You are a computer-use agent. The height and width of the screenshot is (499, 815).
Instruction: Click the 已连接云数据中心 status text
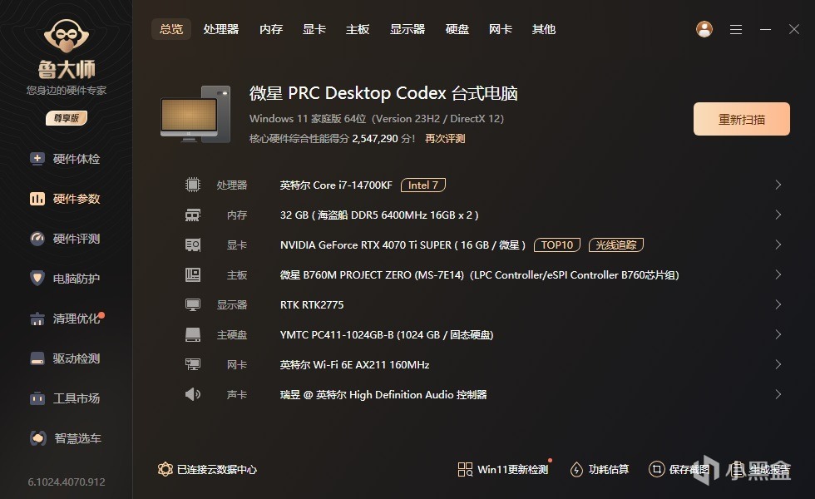point(217,469)
